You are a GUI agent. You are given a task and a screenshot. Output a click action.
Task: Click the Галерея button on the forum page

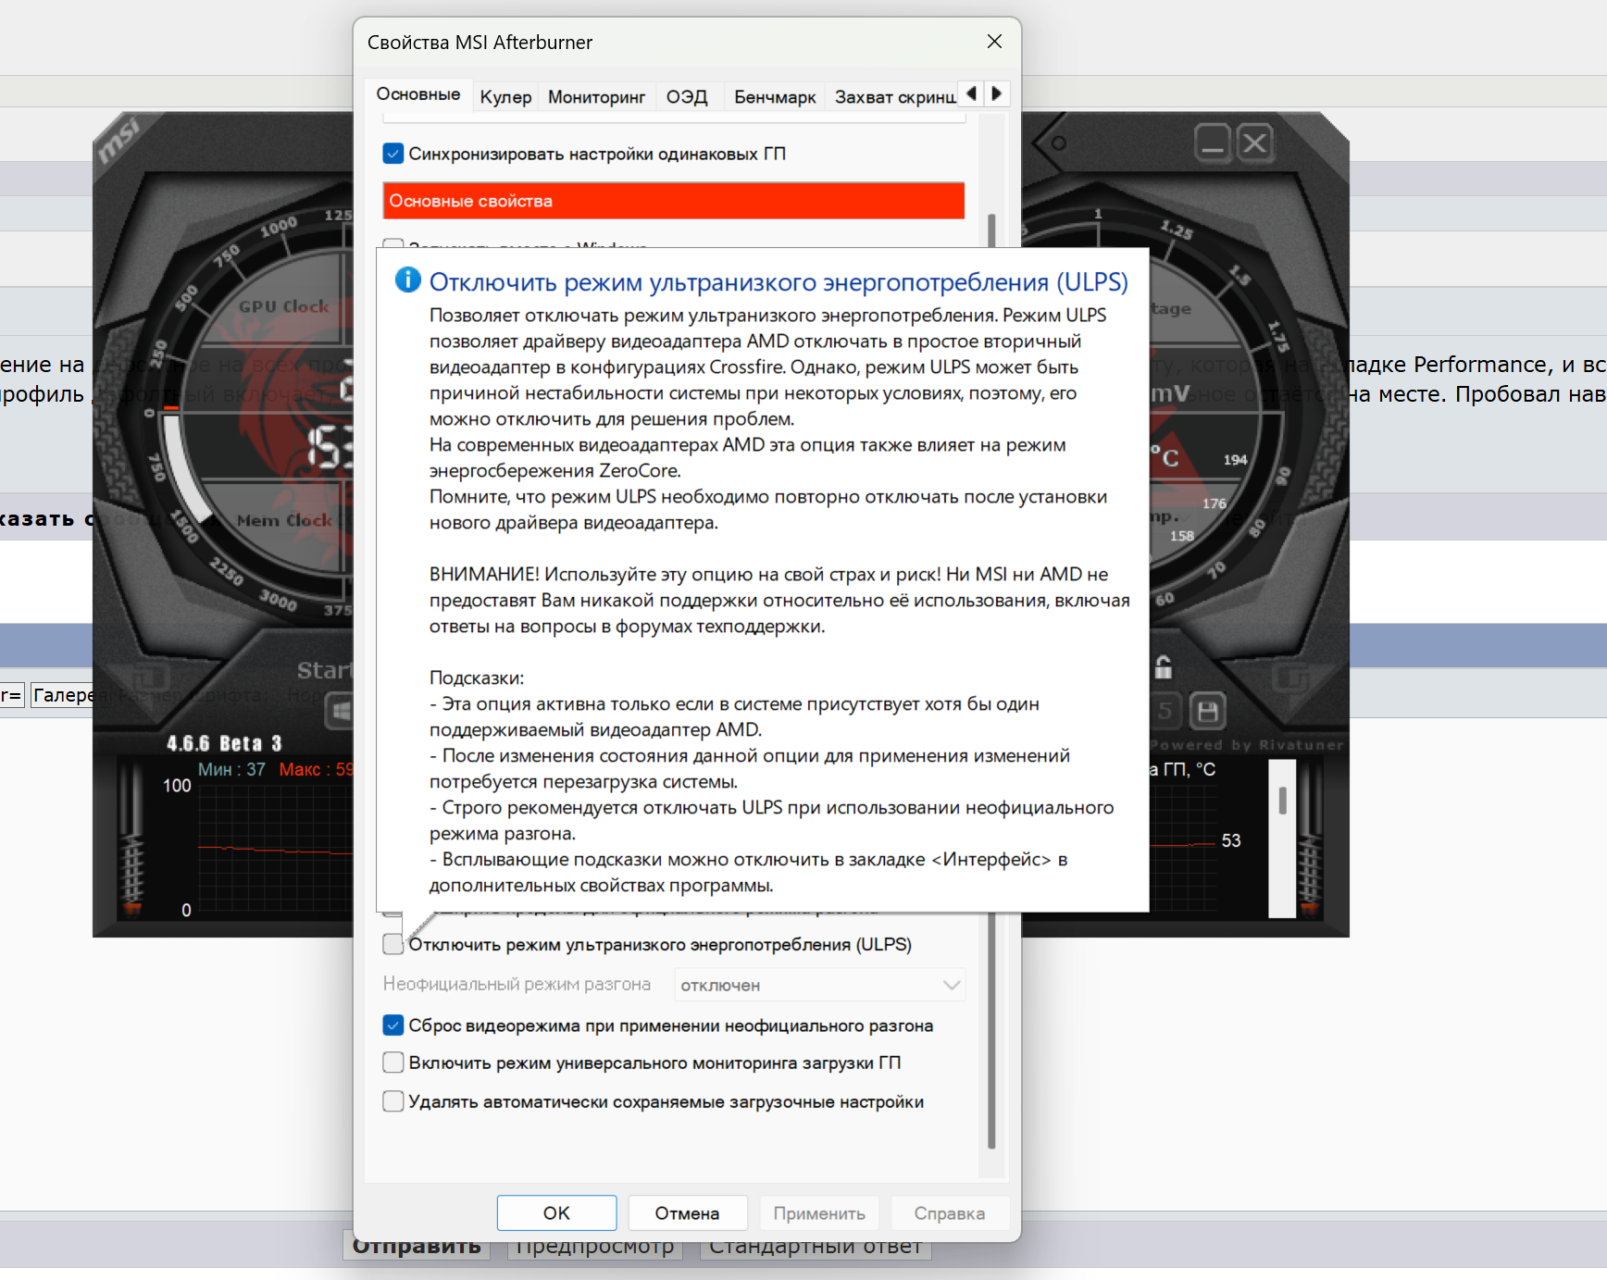63,695
